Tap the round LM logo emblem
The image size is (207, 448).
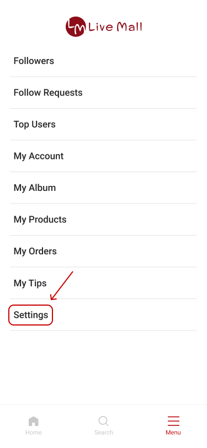click(x=76, y=26)
